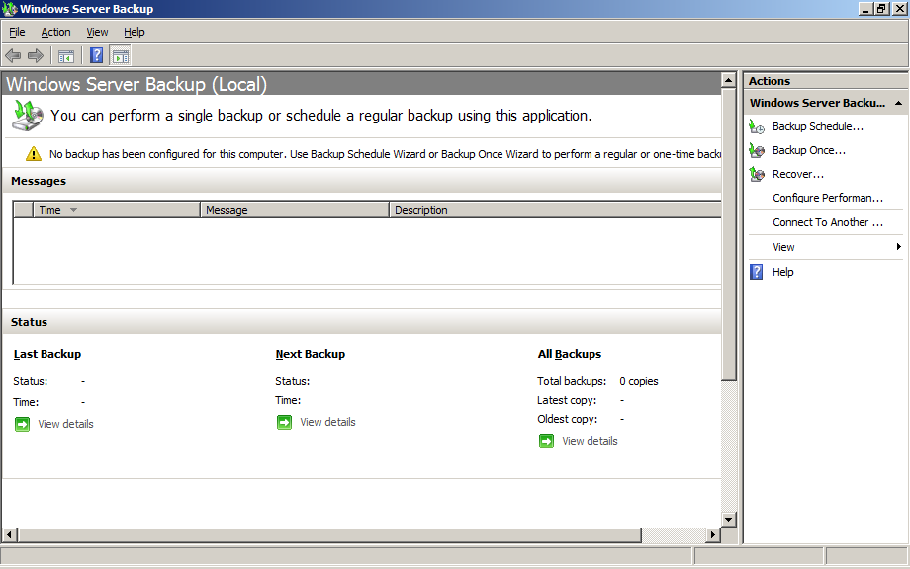Click the vertical scrollbar thumb

click(x=728, y=234)
